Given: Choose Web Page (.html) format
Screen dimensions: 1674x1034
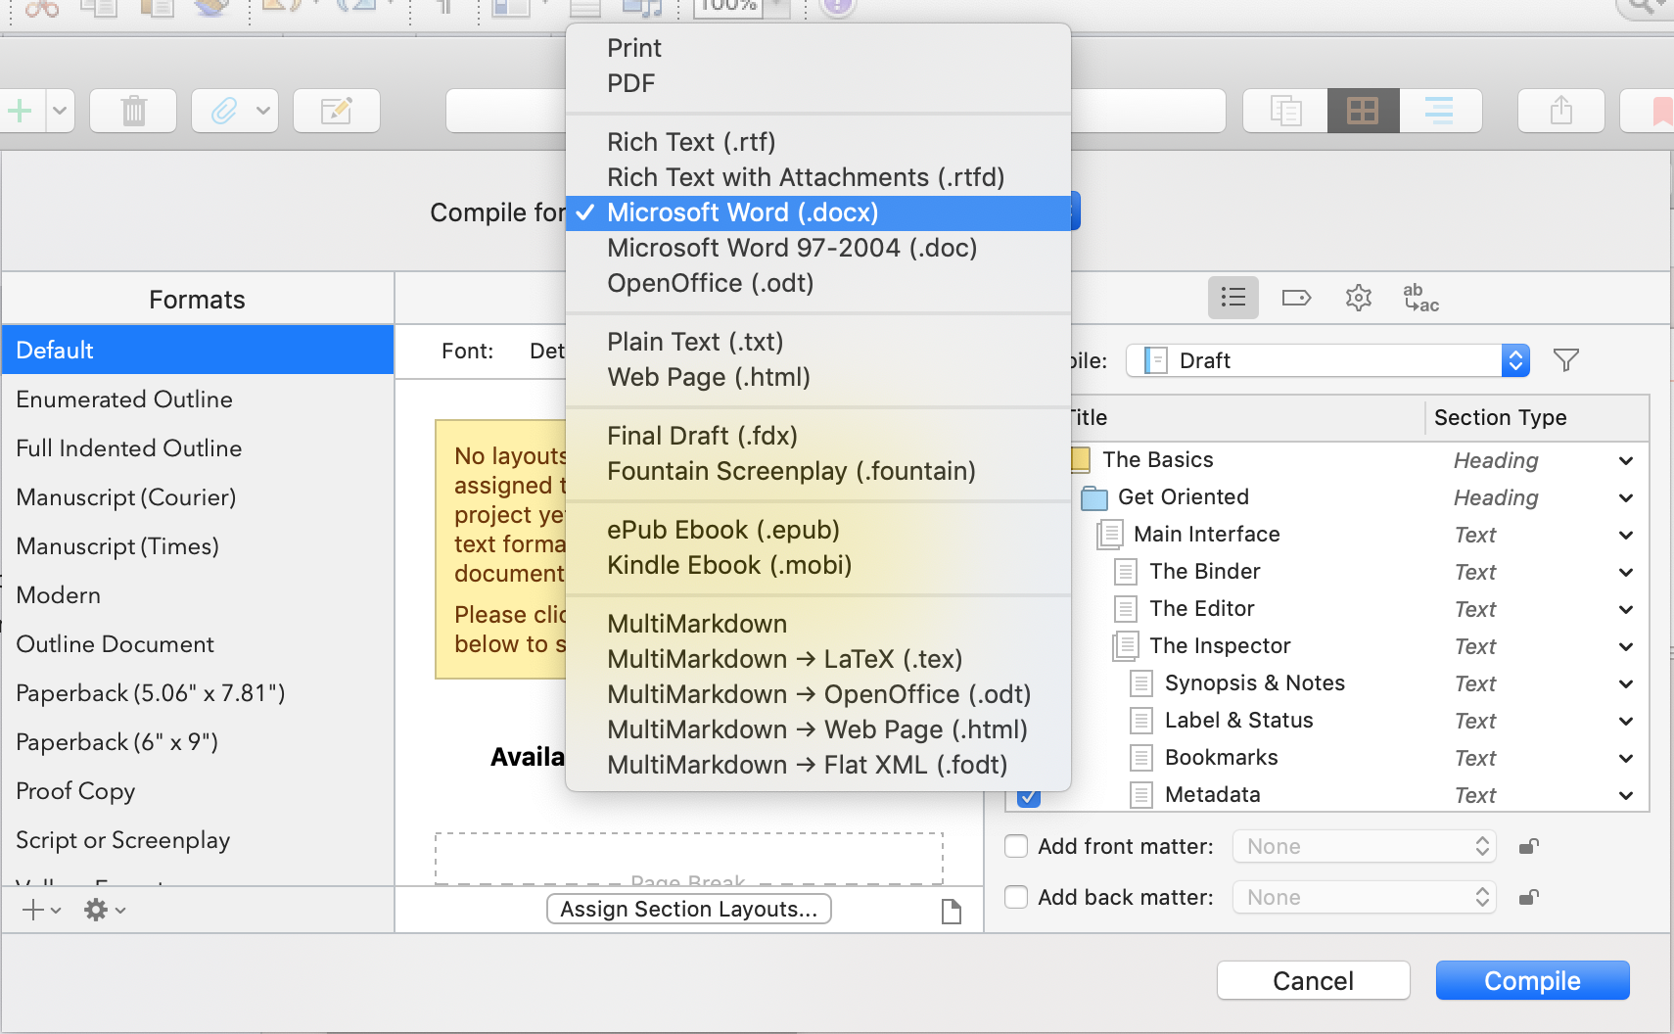Looking at the screenshot, I should point(818,377).
